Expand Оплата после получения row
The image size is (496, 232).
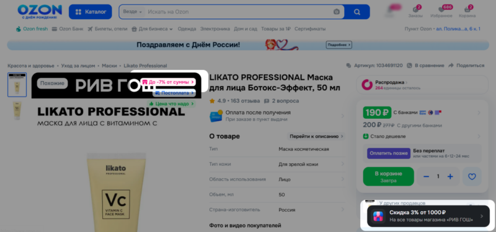pyautogui.click(x=277, y=116)
